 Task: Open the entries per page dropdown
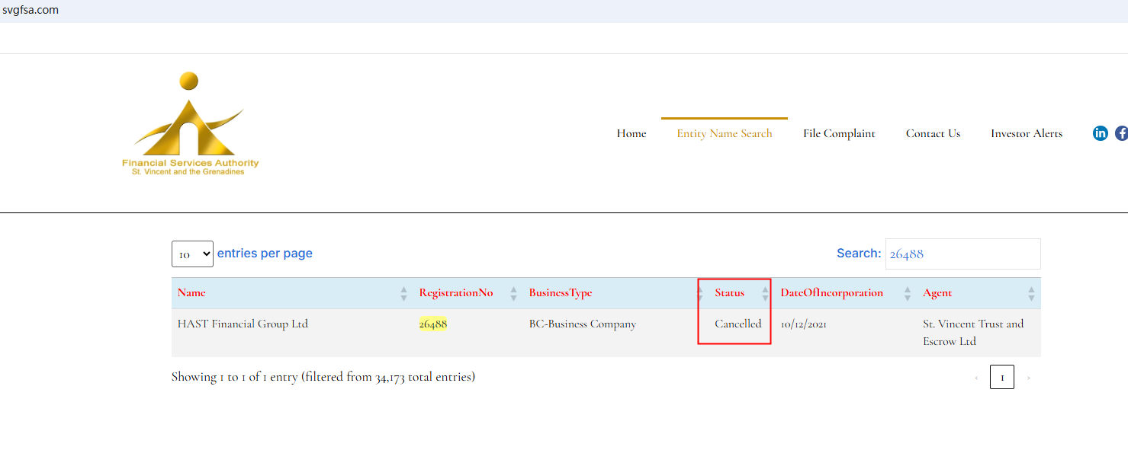pyautogui.click(x=192, y=254)
